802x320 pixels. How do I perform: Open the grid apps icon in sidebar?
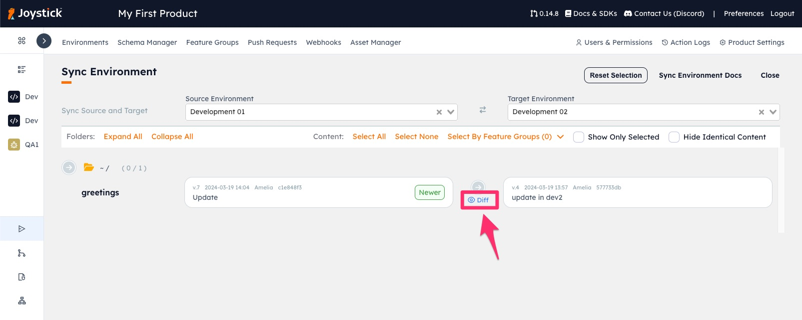pos(21,41)
